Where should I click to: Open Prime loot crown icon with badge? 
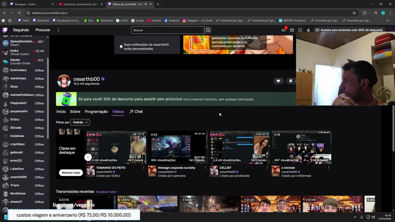click(284, 30)
